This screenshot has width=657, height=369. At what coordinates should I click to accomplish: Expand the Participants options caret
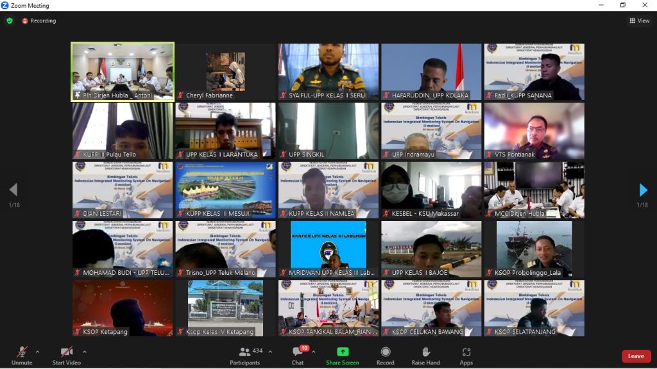point(269,351)
